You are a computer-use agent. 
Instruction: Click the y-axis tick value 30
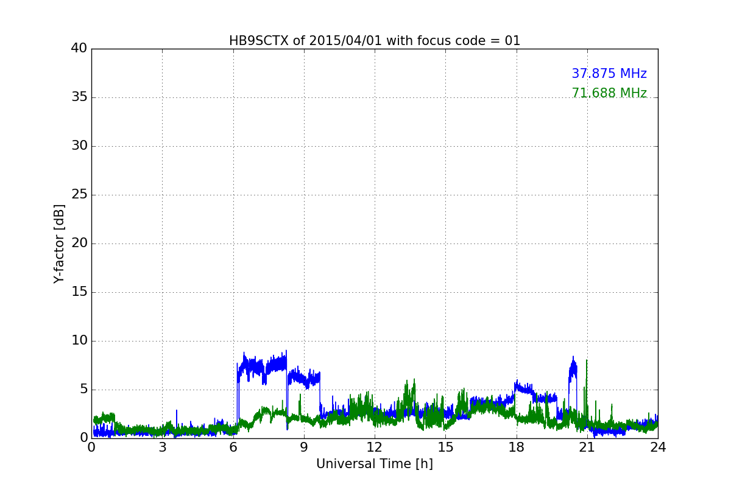point(79,146)
